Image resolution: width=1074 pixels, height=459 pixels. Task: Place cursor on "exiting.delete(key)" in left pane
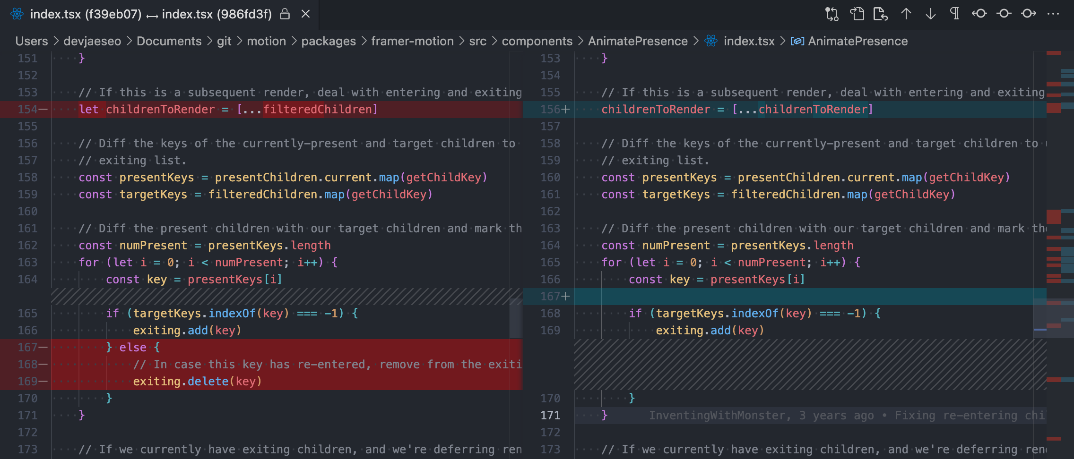click(197, 382)
